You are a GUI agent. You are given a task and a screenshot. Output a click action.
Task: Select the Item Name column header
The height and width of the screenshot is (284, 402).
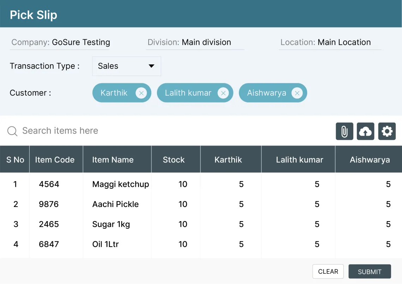tap(113, 159)
